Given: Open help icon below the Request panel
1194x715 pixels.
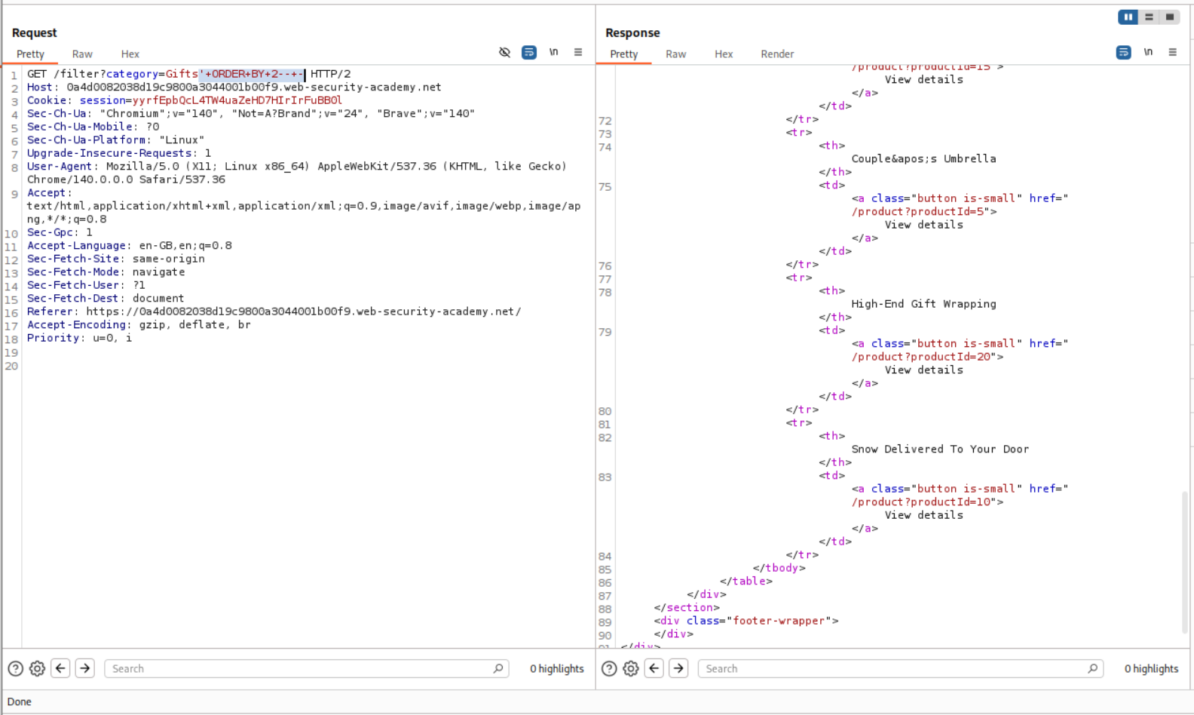Looking at the screenshot, I should pyautogui.click(x=15, y=668).
